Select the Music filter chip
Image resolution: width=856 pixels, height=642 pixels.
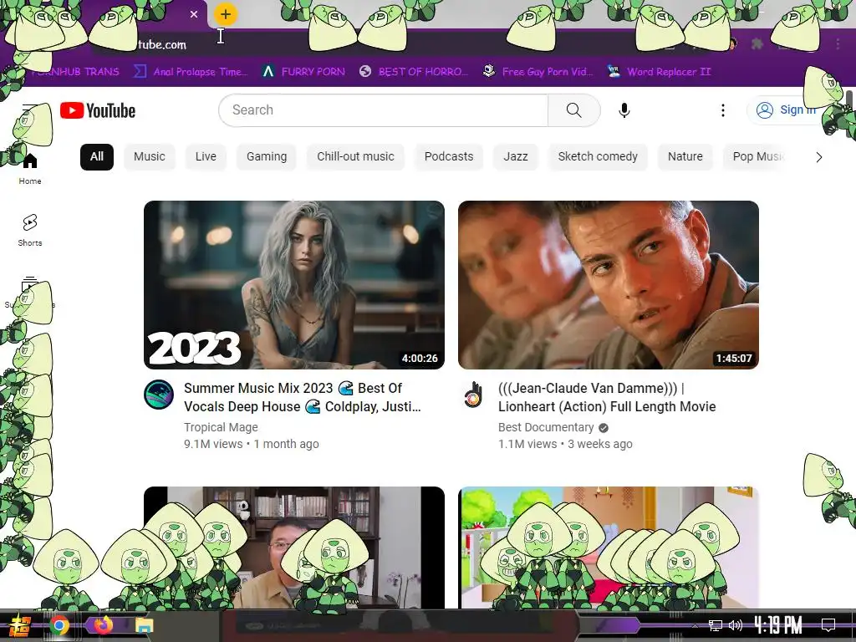pos(149,156)
